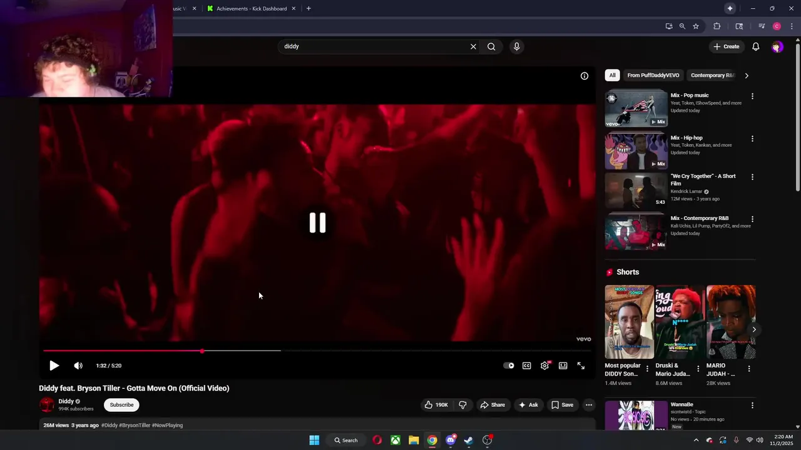Screen dimensions: 801x450
Task: Select the From PuffDaddyVEVO chip
Action: tap(653, 76)
